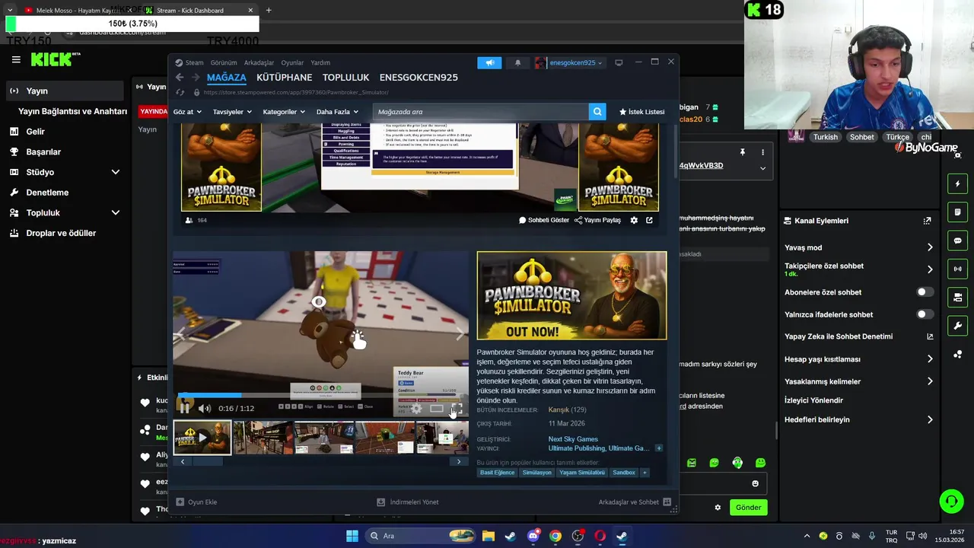Open Daha Fazla dropdown
This screenshot has width=974, height=548.
coord(337,112)
